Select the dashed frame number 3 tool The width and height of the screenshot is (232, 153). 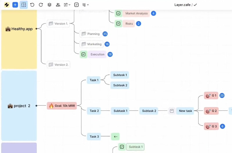[24, 5]
